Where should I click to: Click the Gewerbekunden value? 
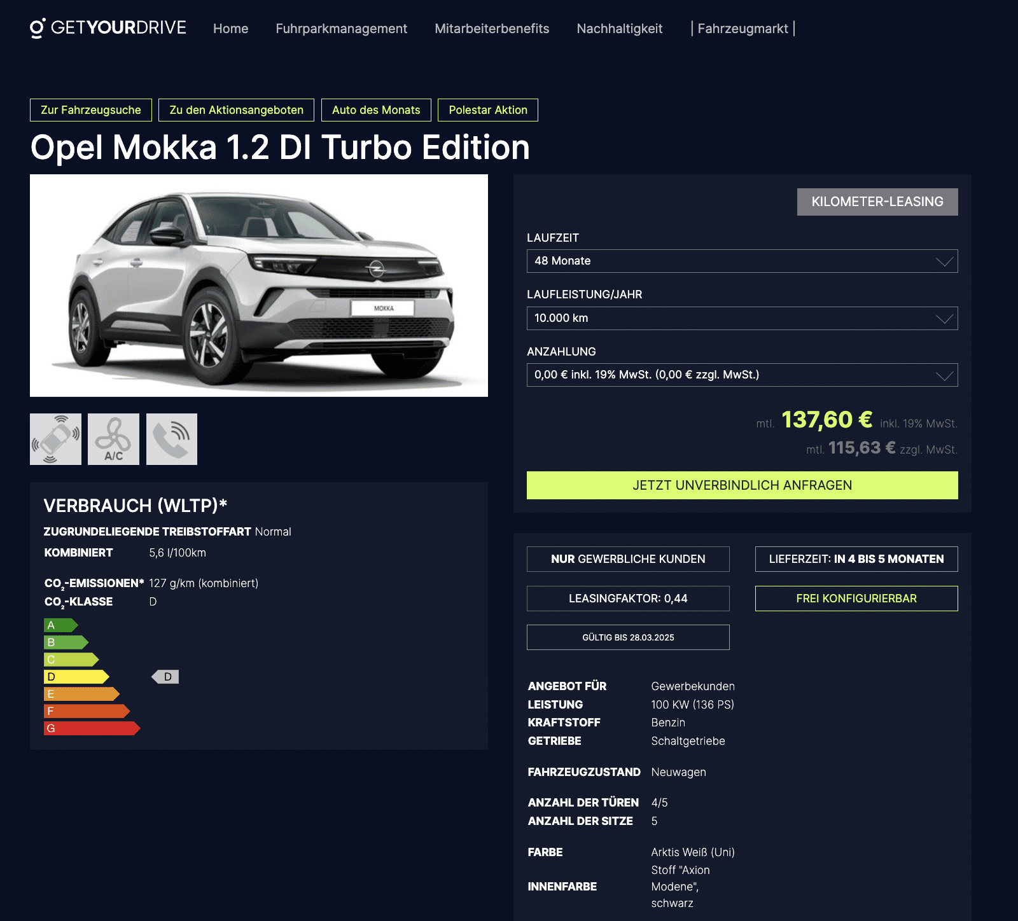(693, 686)
